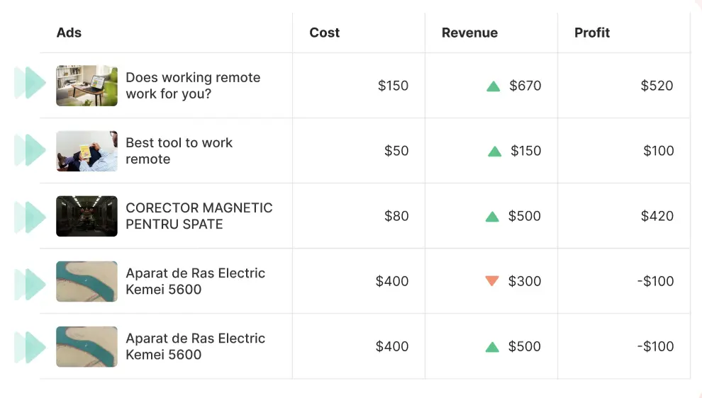Click the $520 profit value
The width and height of the screenshot is (702, 398).
point(657,86)
